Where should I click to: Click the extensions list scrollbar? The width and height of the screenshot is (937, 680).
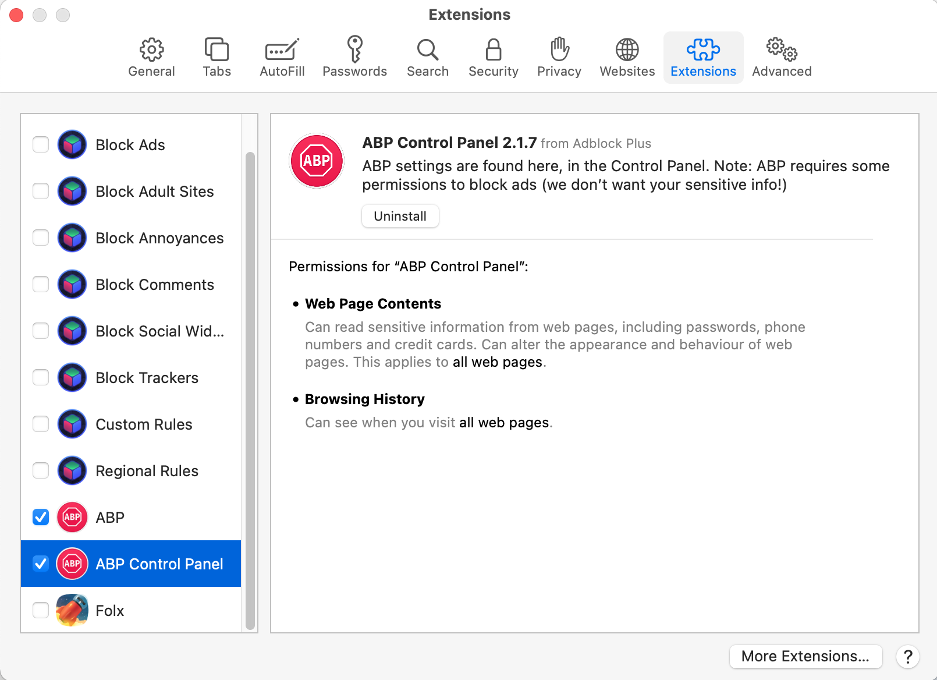coord(250,390)
